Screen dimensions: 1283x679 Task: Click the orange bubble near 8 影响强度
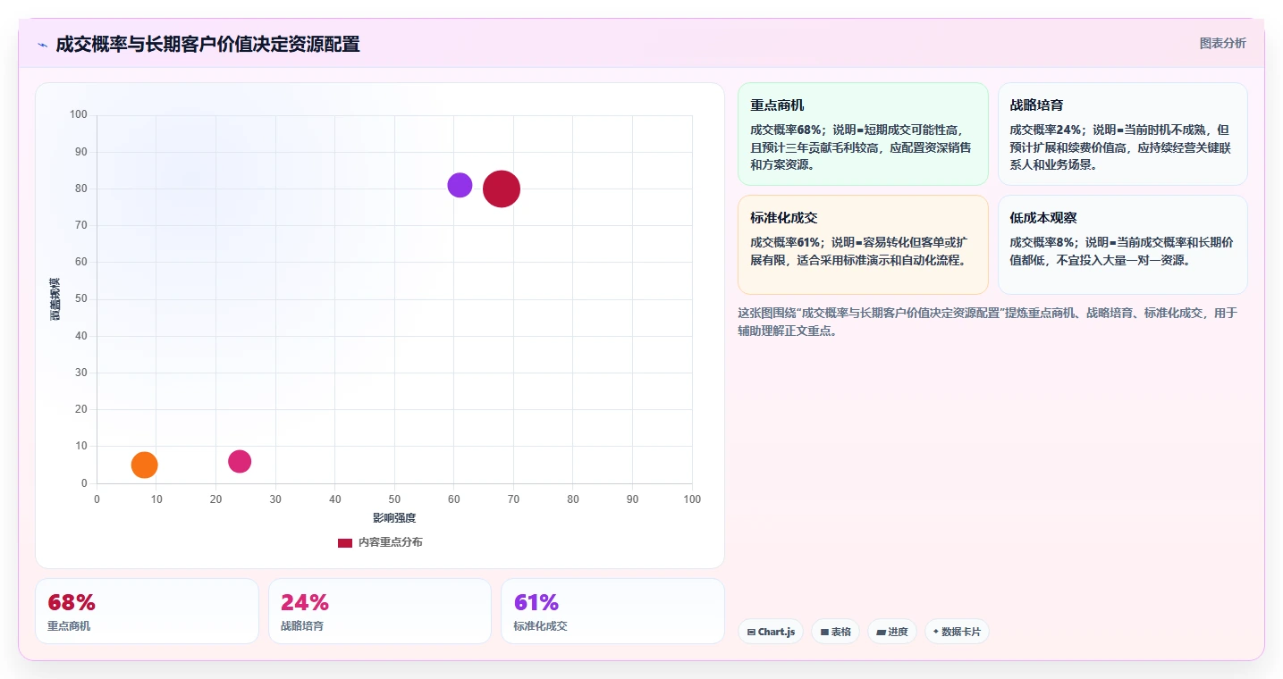point(144,465)
